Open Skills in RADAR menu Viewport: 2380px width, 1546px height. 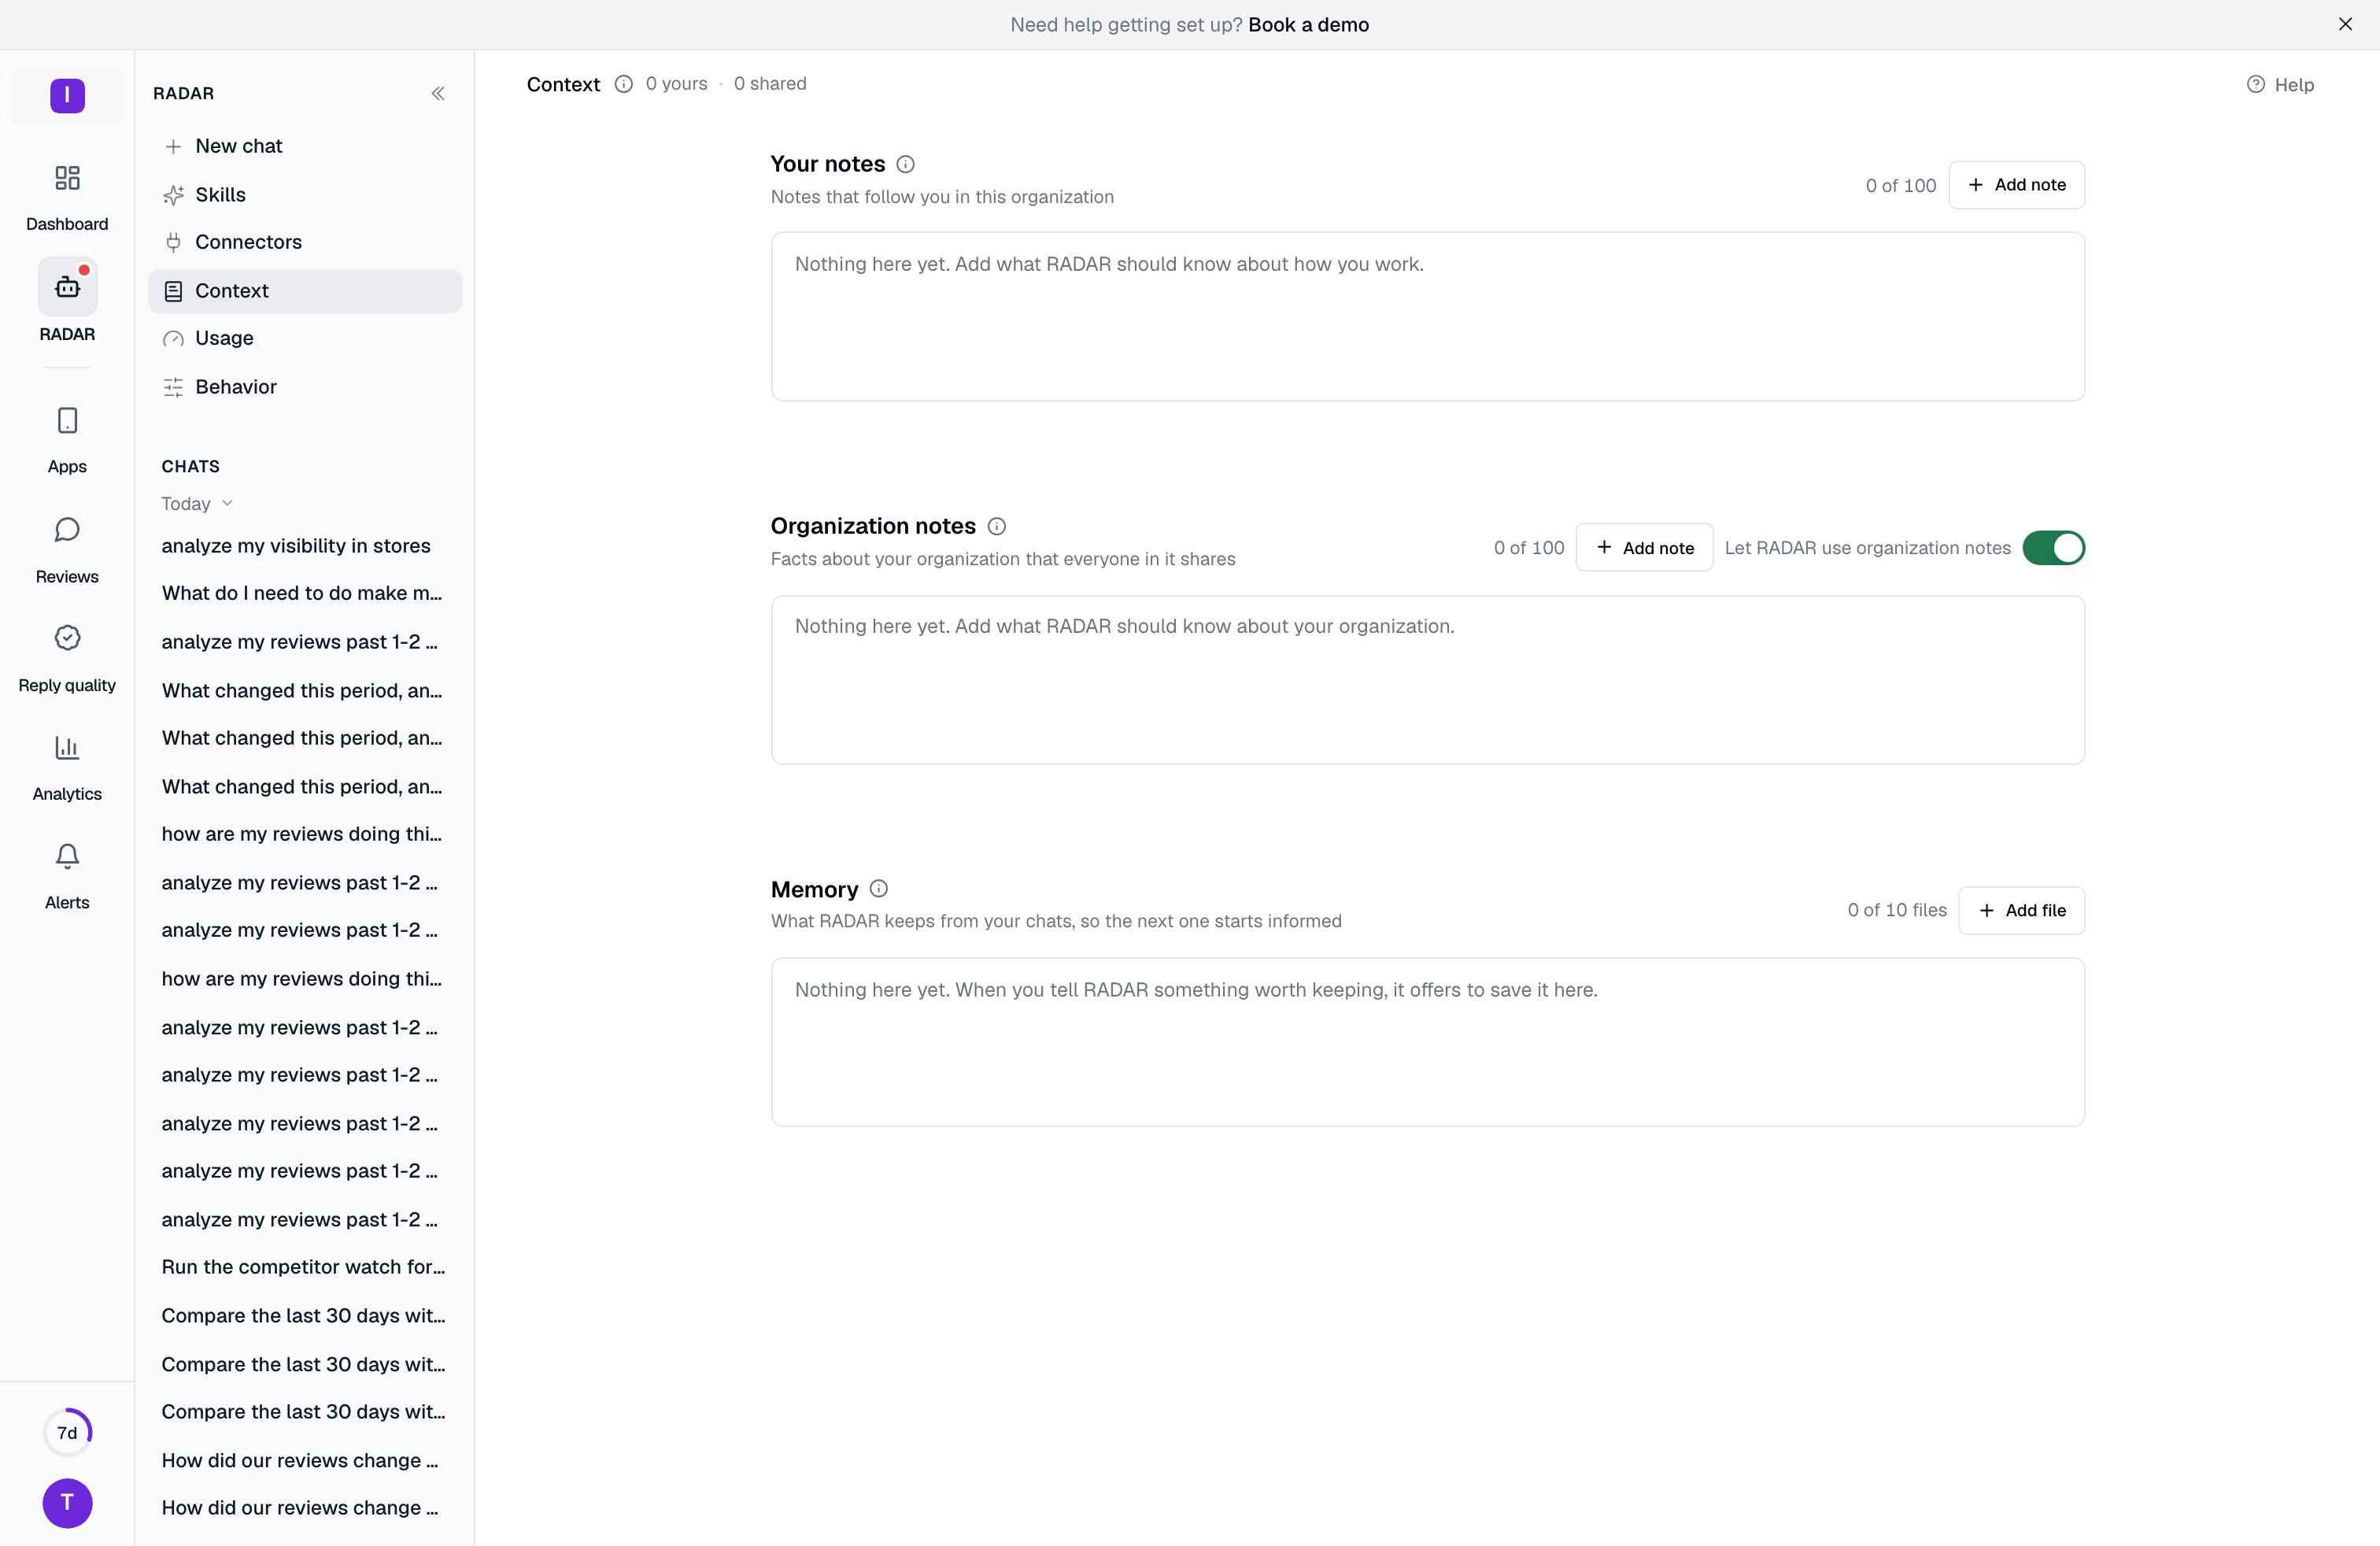click(305, 195)
